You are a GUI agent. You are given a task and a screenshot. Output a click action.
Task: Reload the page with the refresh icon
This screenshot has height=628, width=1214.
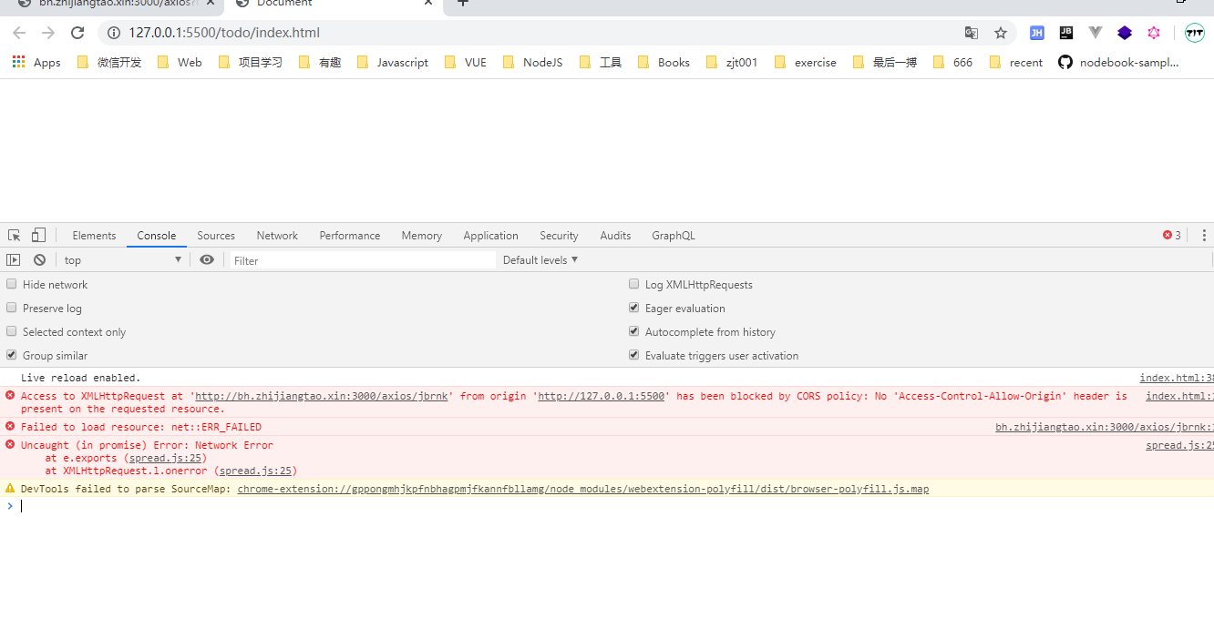77,33
